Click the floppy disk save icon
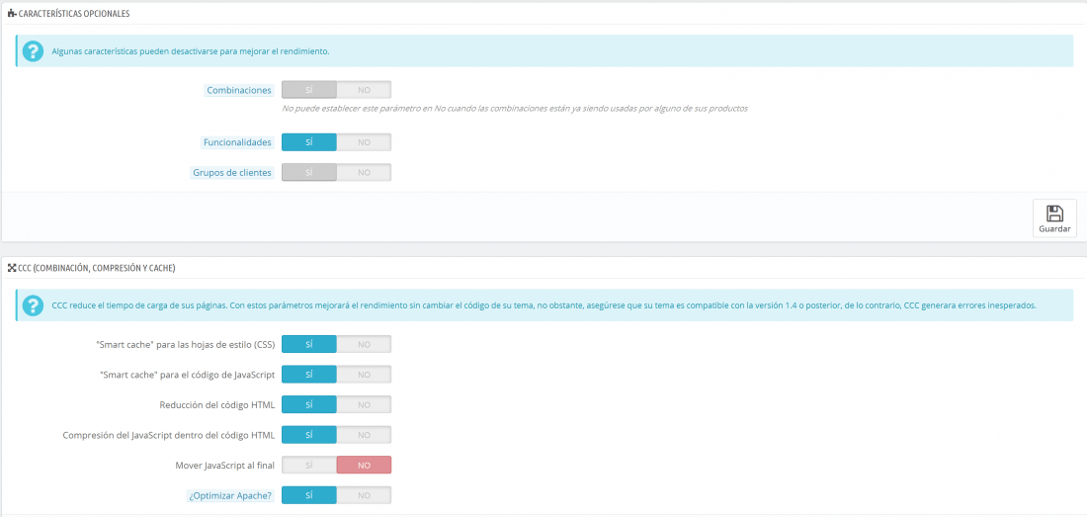 click(x=1054, y=214)
